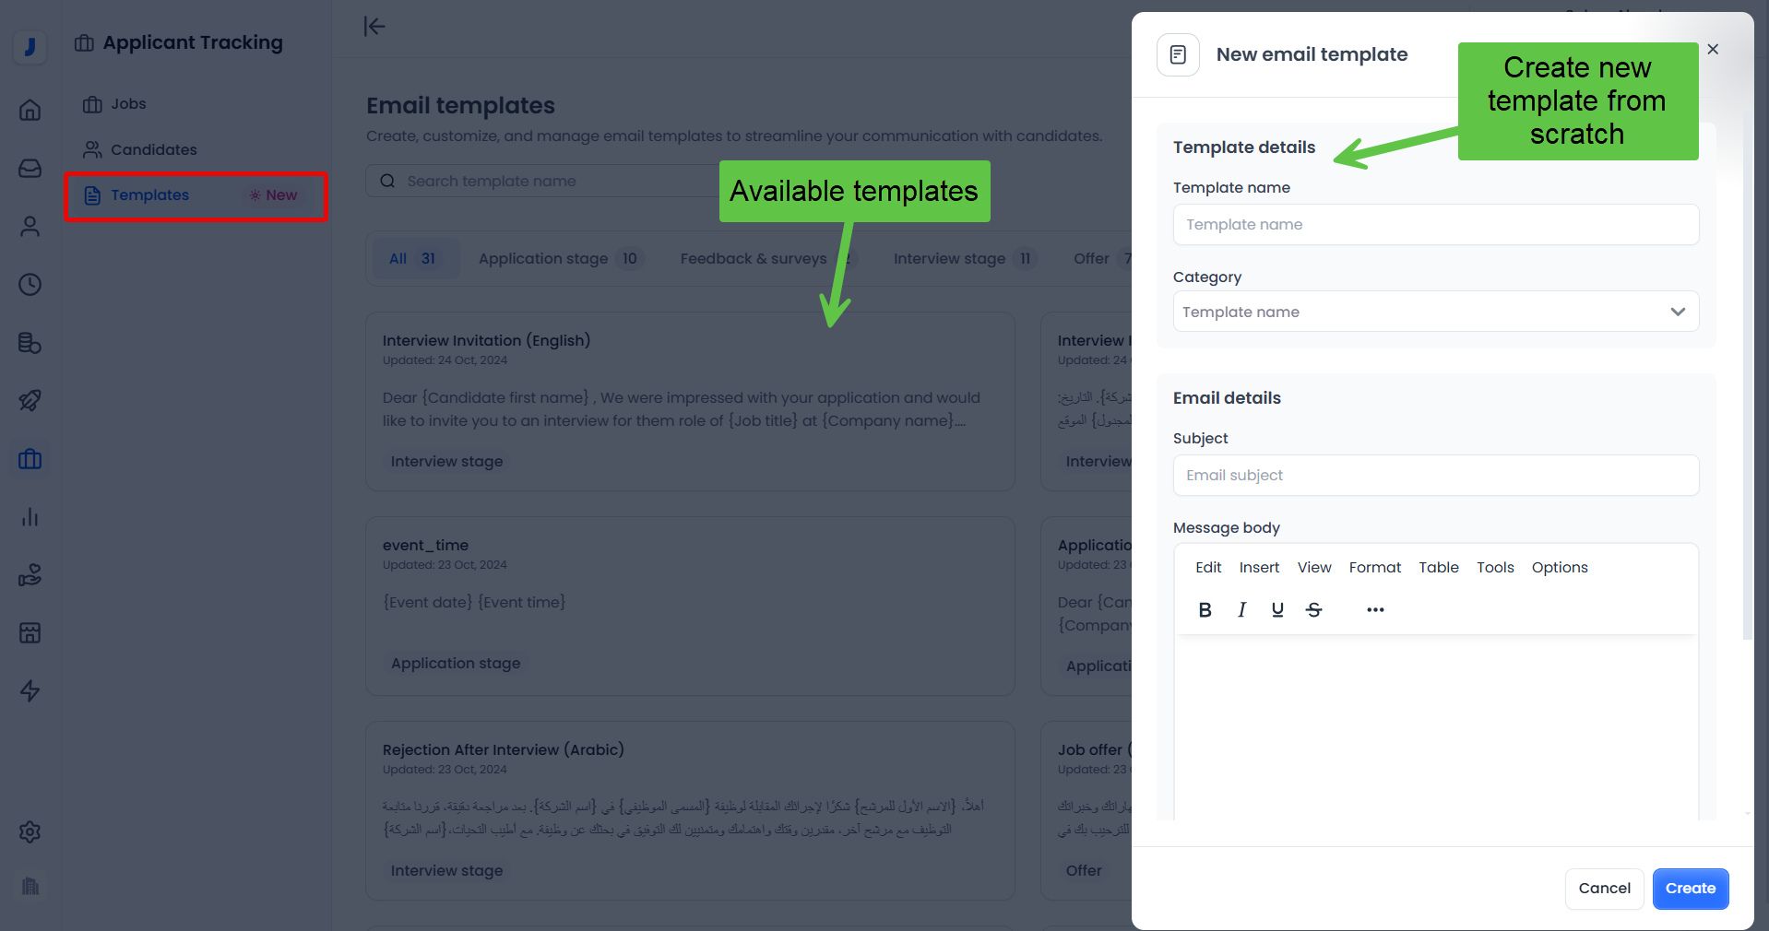Open the Format menu in editor
This screenshot has width=1769, height=931.
coord(1374,567)
